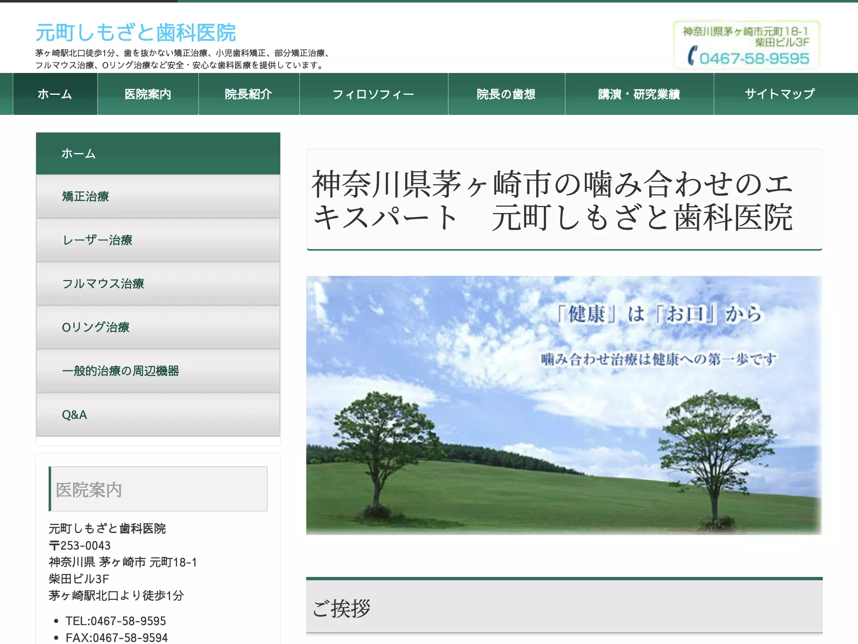Open 講演・研究業績 navigation item
This screenshot has width=858, height=644.
tap(639, 94)
